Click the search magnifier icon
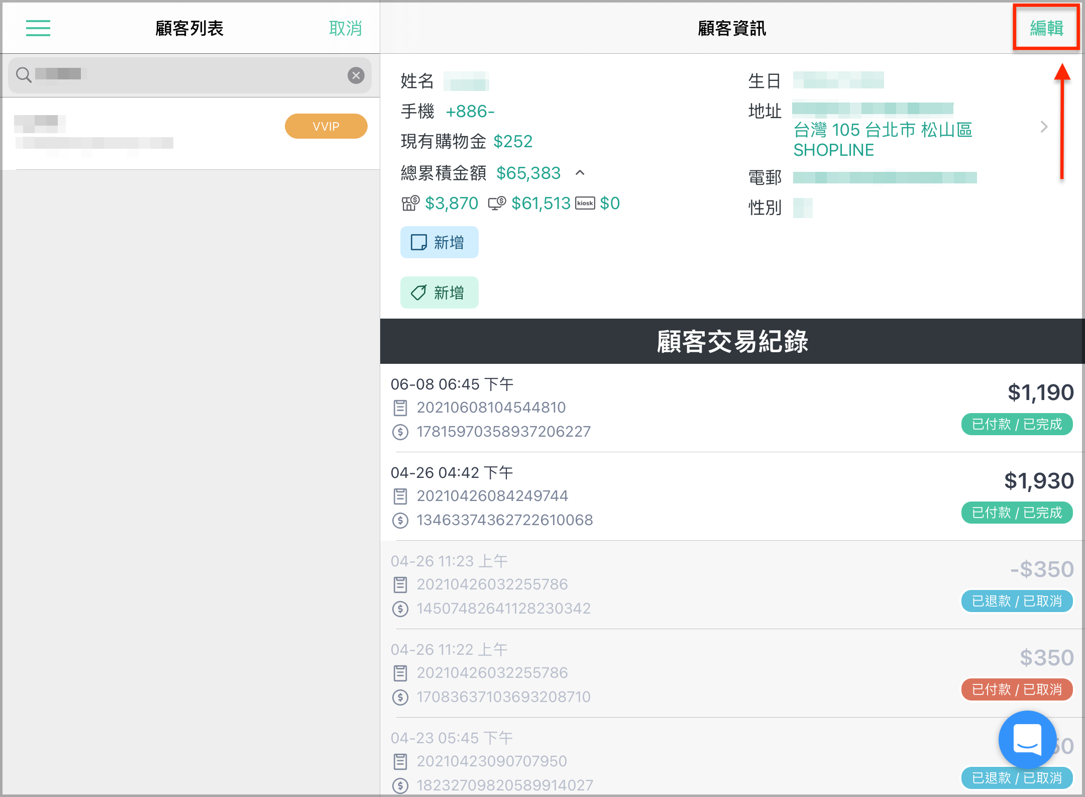 click(23, 75)
